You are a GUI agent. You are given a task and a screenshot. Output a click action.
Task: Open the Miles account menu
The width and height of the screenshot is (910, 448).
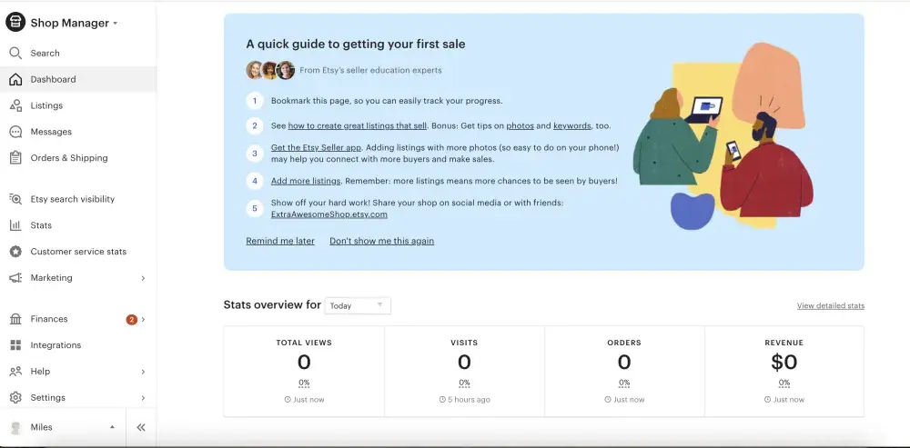click(x=64, y=427)
